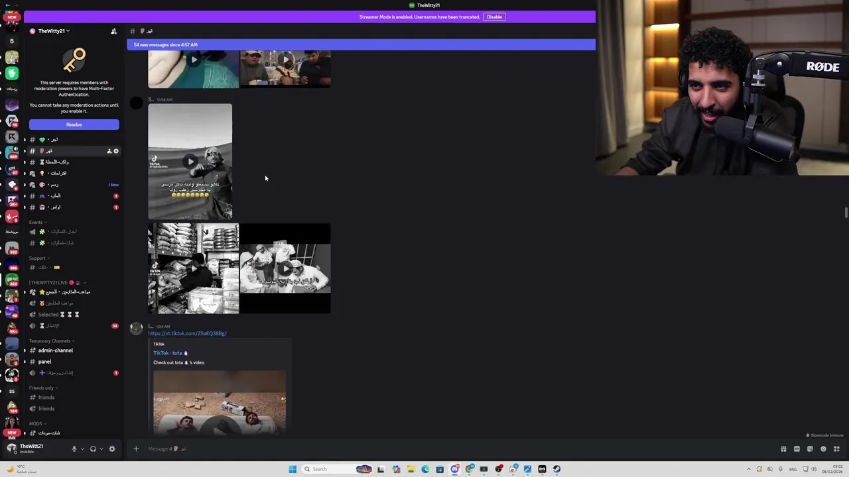Open the apps icon in message bar
The width and height of the screenshot is (849, 477).
pyautogui.click(x=836, y=449)
